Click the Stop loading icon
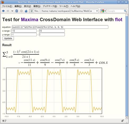The width and height of the screenshot is (129, 124). click(21, 11)
